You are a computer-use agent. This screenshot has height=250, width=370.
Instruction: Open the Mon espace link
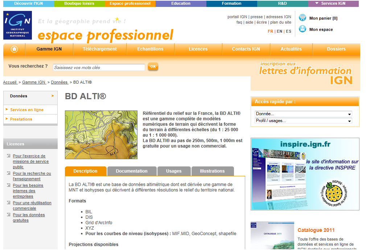[x=321, y=29]
